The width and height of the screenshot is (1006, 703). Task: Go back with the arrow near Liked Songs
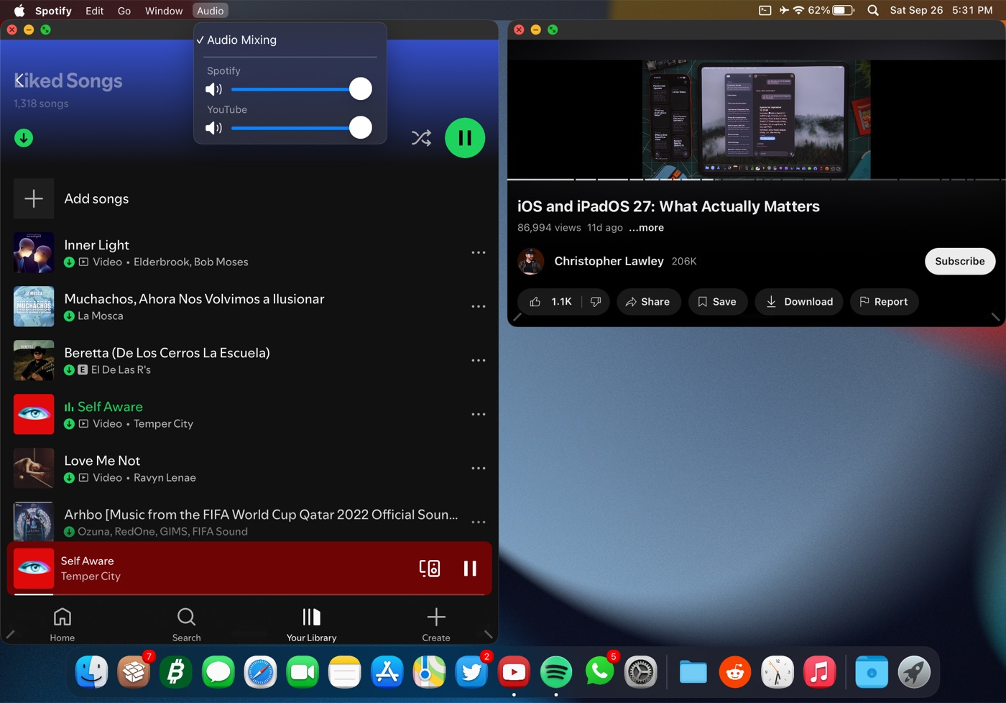pyautogui.click(x=18, y=80)
